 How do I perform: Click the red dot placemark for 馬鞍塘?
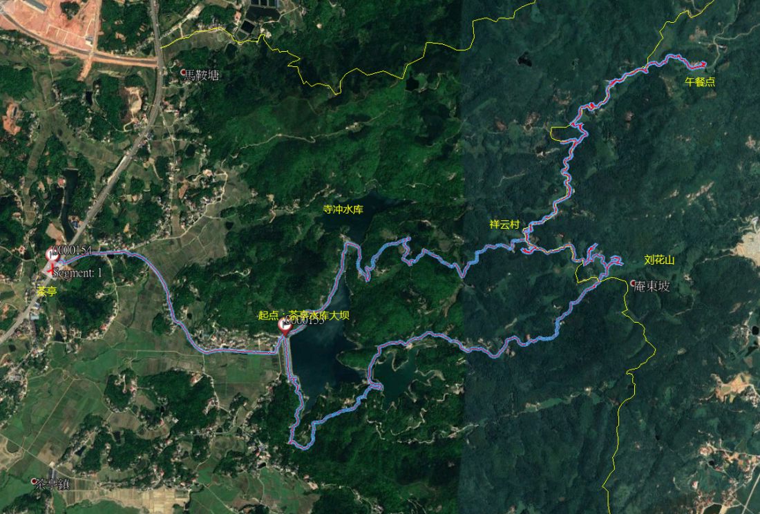pyautogui.click(x=183, y=72)
